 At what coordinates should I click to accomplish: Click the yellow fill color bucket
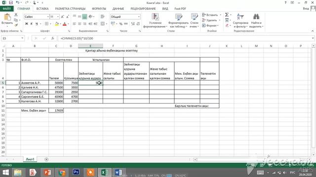coord(57,24)
